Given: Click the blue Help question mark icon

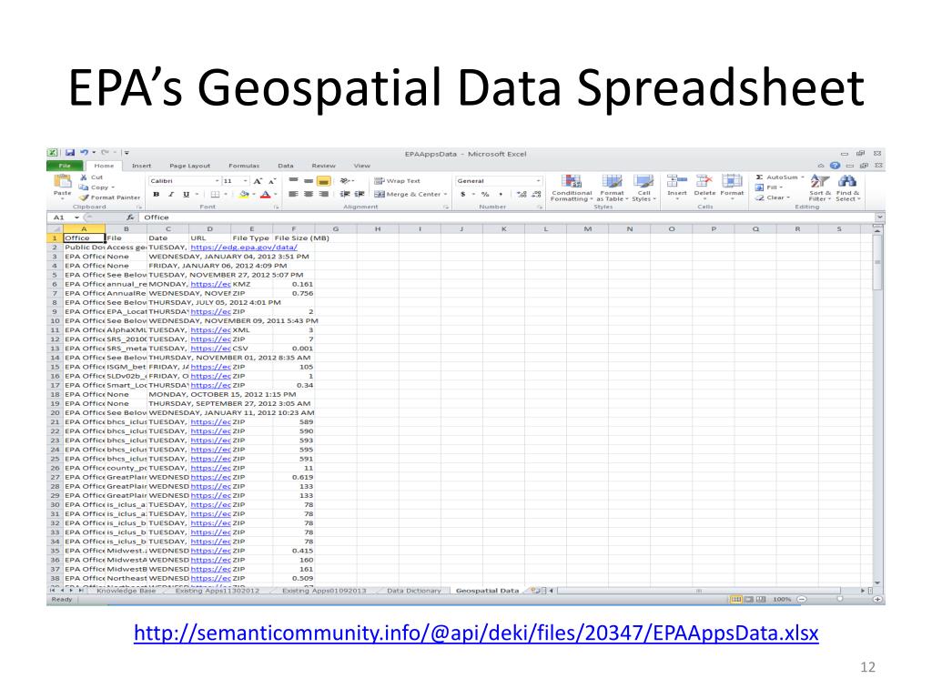Looking at the screenshot, I should coord(836,166).
